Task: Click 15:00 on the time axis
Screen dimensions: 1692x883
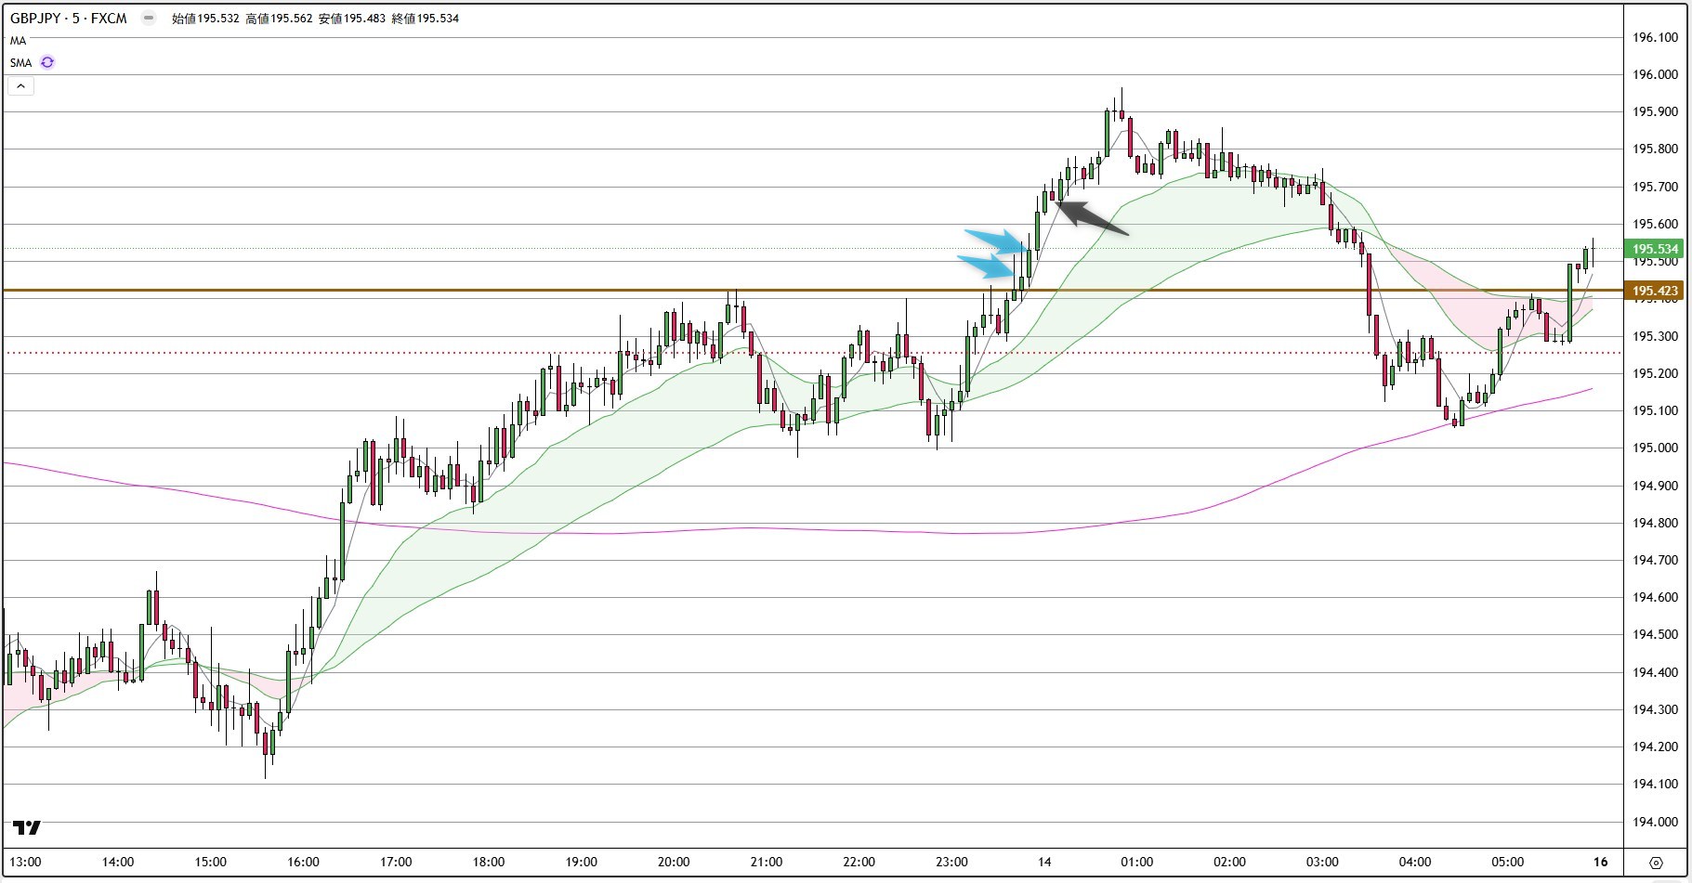Action: pos(211,862)
